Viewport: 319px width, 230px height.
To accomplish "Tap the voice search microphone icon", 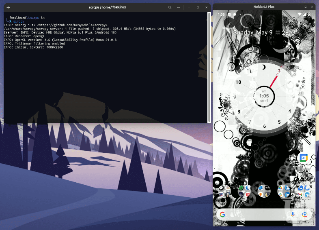I will coord(293,214).
